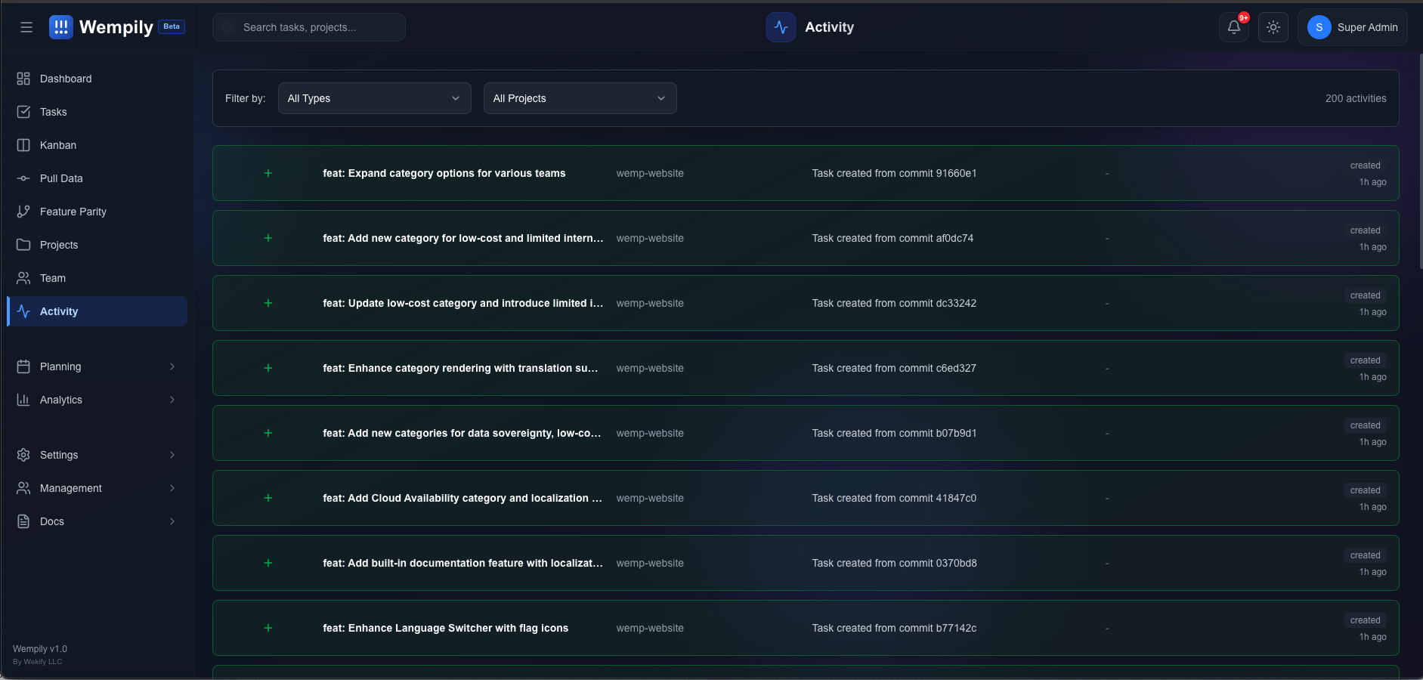This screenshot has width=1423, height=680.
Task: Select Dashboard in the sidebar menu
Action: [66, 79]
